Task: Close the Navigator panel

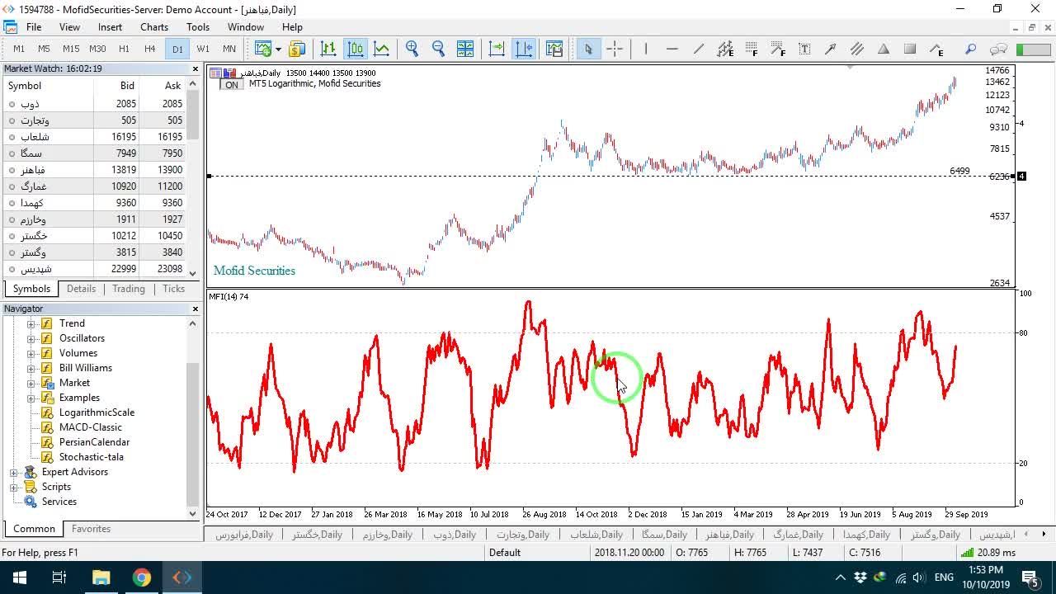Action: tap(196, 309)
